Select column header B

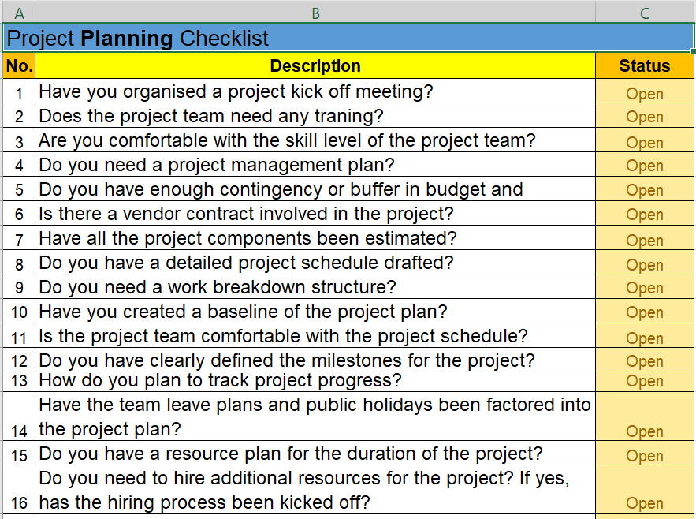(315, 13)
